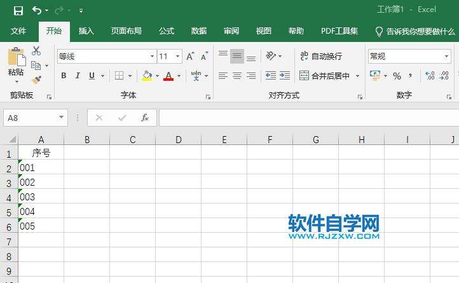Apply percent style
Screen dimensions: 459x283
[397, 76]
